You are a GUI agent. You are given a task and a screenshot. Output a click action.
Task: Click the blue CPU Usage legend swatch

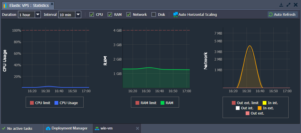[x=57, y=103]
